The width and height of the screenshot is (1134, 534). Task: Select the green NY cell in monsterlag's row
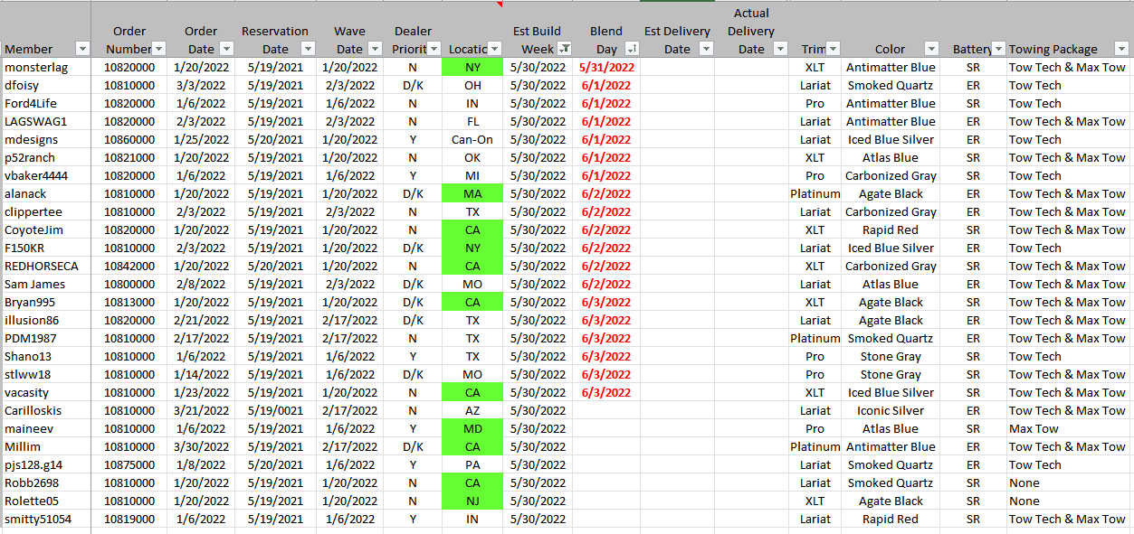click(x=472, y=67)
